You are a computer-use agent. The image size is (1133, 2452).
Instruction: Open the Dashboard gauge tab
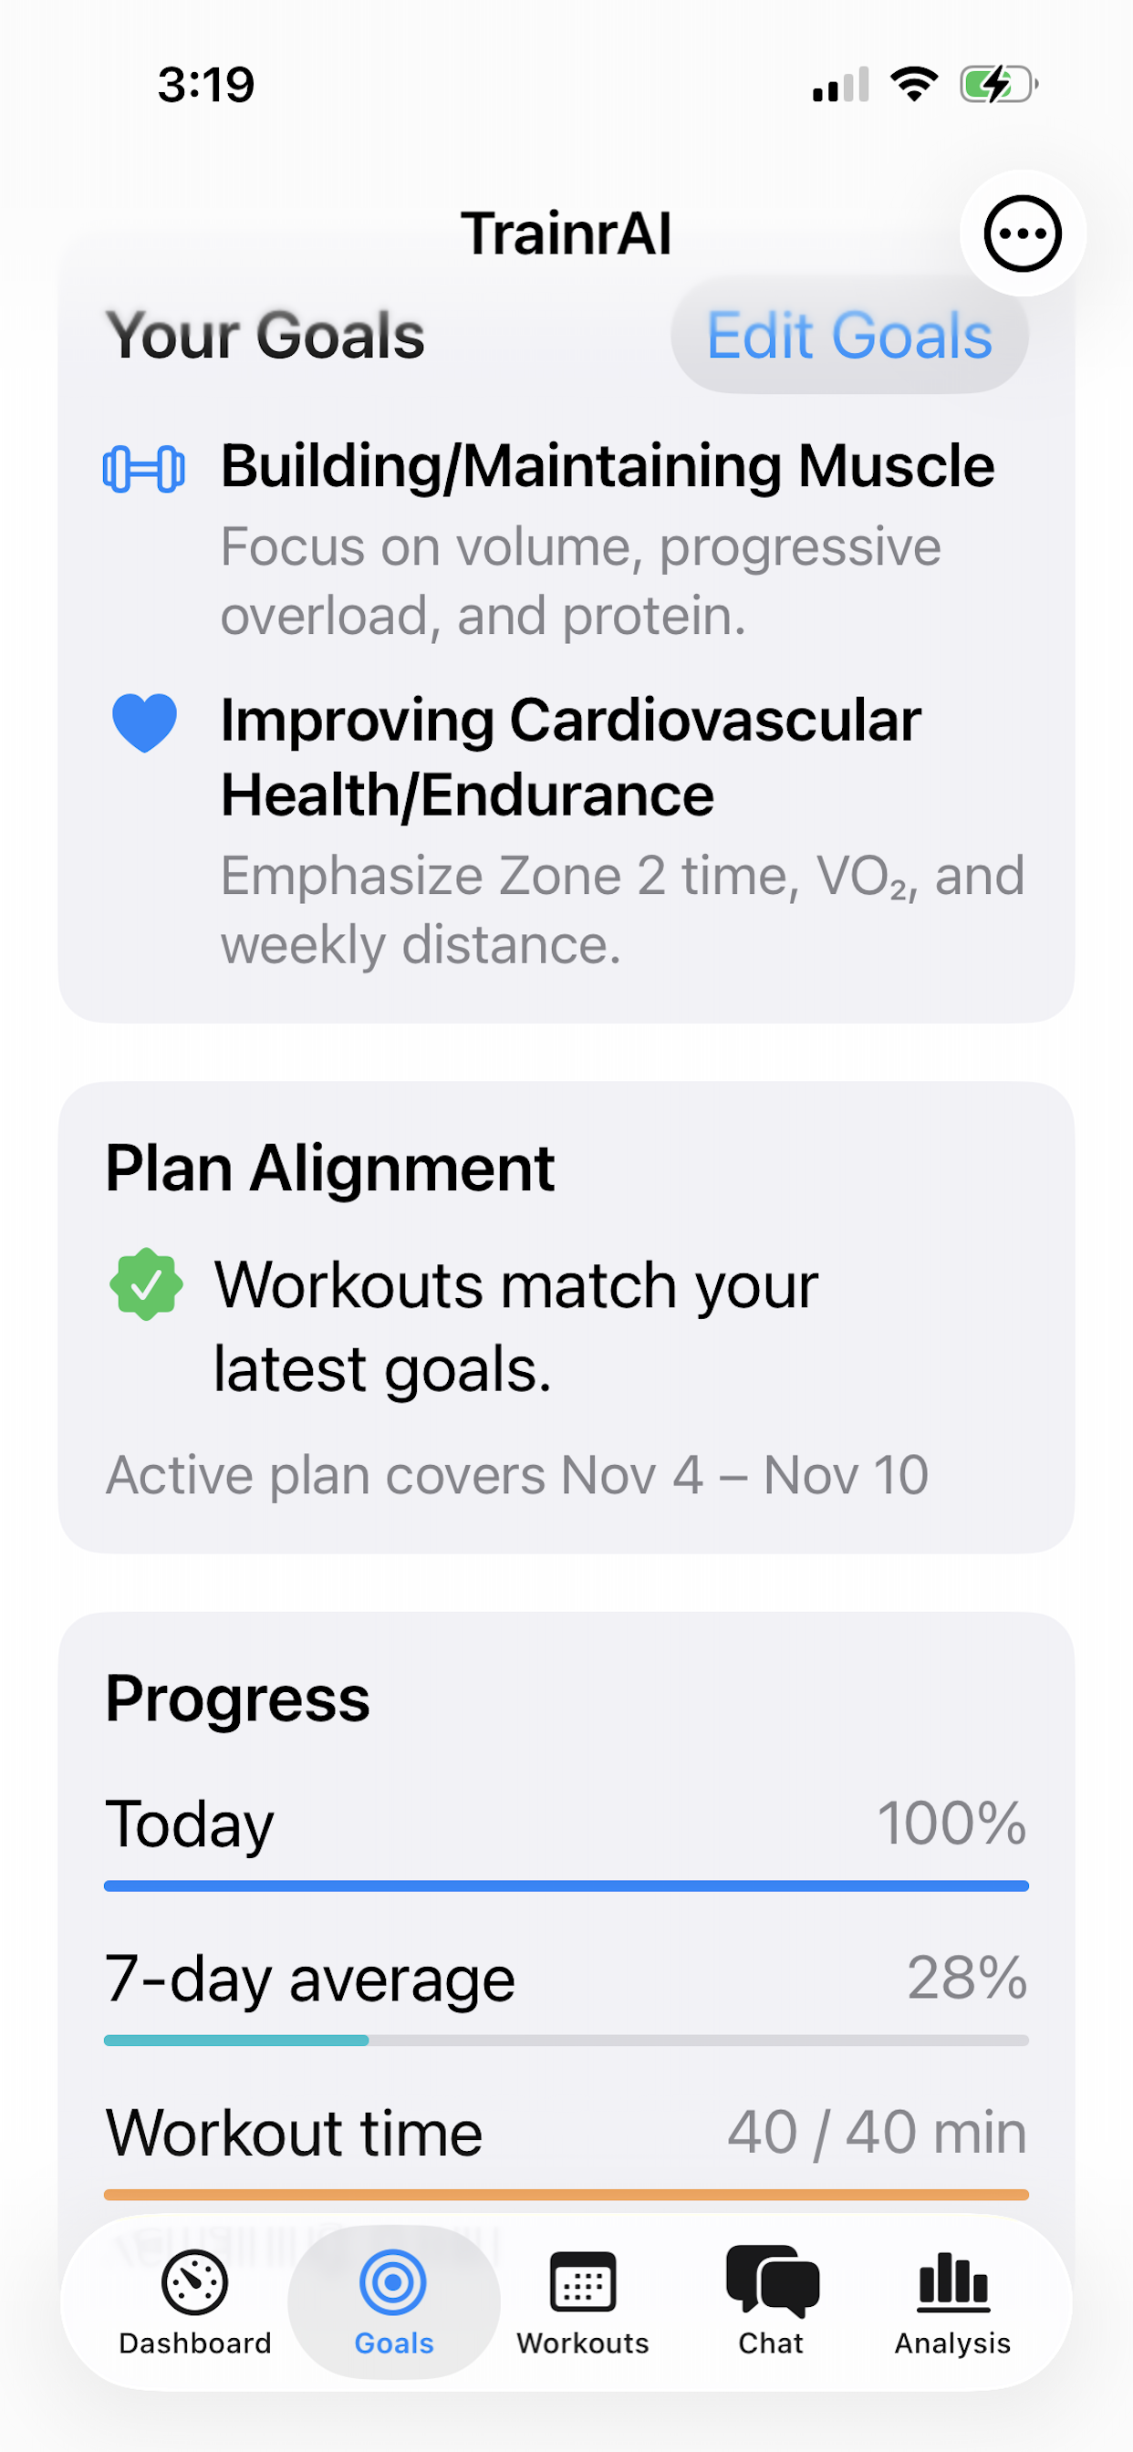click(x=195, y=2300)
